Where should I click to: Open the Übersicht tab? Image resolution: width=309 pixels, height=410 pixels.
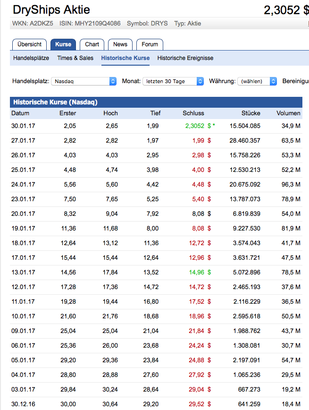click(x=29, y=44)
